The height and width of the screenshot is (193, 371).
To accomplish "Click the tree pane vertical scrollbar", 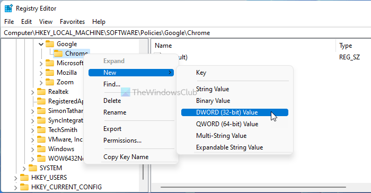I will click(143, 172).
